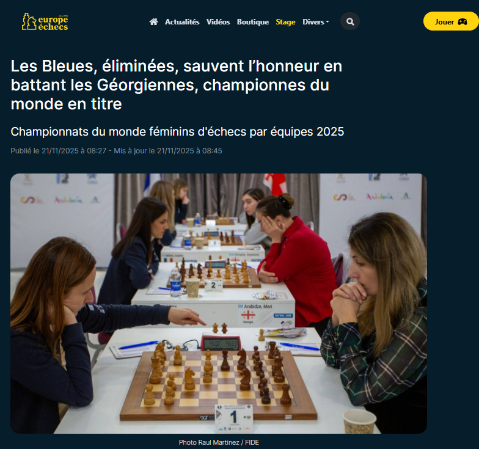This screenshot has width=479, height=449.
Task: Select the highlighted Stage menu item
Action: tap(285, 22)
